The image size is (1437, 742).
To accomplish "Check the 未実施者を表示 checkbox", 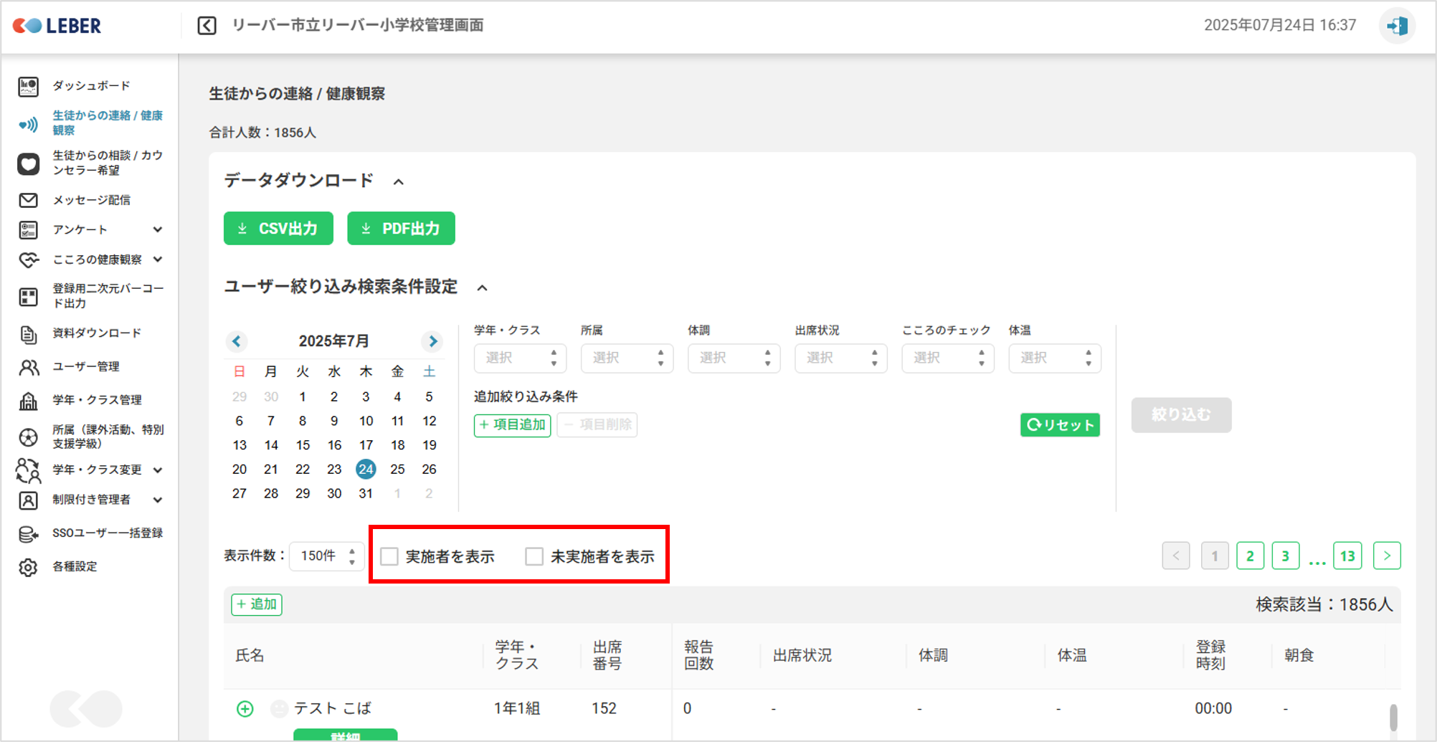I will (534, 556).
